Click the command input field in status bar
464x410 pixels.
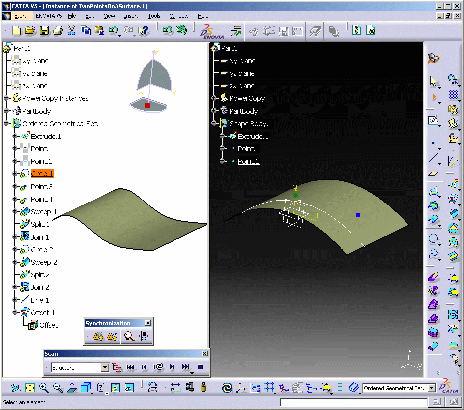coord(353,402)
